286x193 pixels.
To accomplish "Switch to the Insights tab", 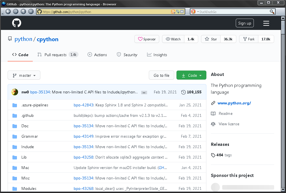I will click(x=157, y=55).
